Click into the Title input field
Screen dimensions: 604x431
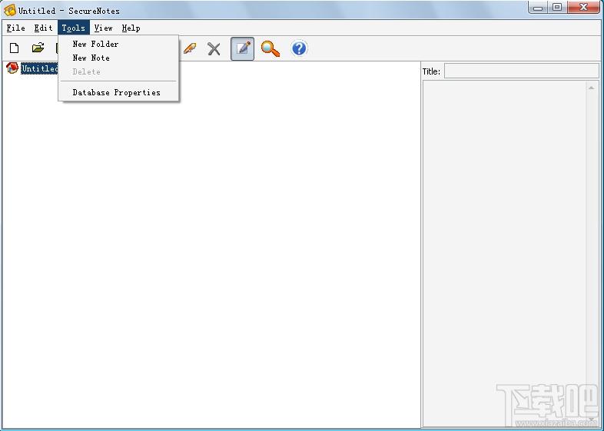pyautogui.click(x=522, y=71)
